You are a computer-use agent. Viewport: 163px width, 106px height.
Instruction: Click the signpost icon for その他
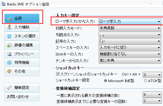pos(9,71)
